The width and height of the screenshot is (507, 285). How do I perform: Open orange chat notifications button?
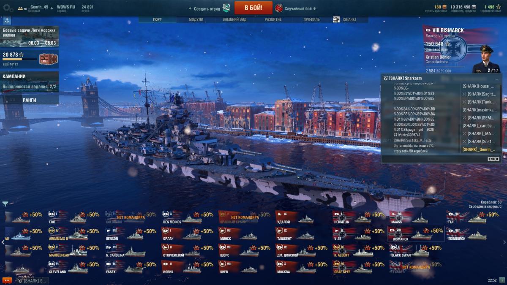click(6, 280)
